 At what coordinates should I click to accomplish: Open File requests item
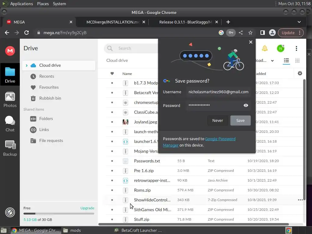51,140
